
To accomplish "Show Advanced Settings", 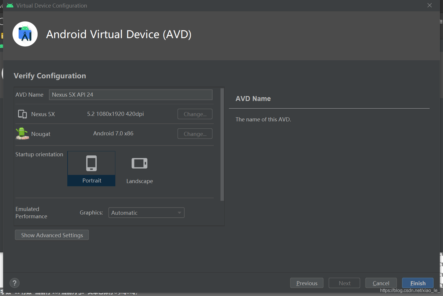I will tap(52, 235).
